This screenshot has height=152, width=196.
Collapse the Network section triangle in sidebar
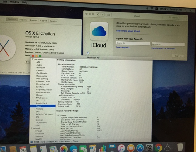pyautogui.click(x=32, y=128)
